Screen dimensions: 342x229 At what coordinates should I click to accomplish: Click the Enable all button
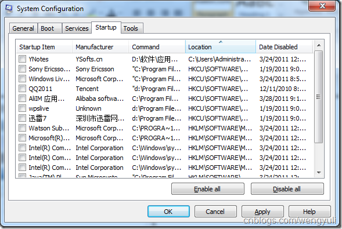point(208,189)
